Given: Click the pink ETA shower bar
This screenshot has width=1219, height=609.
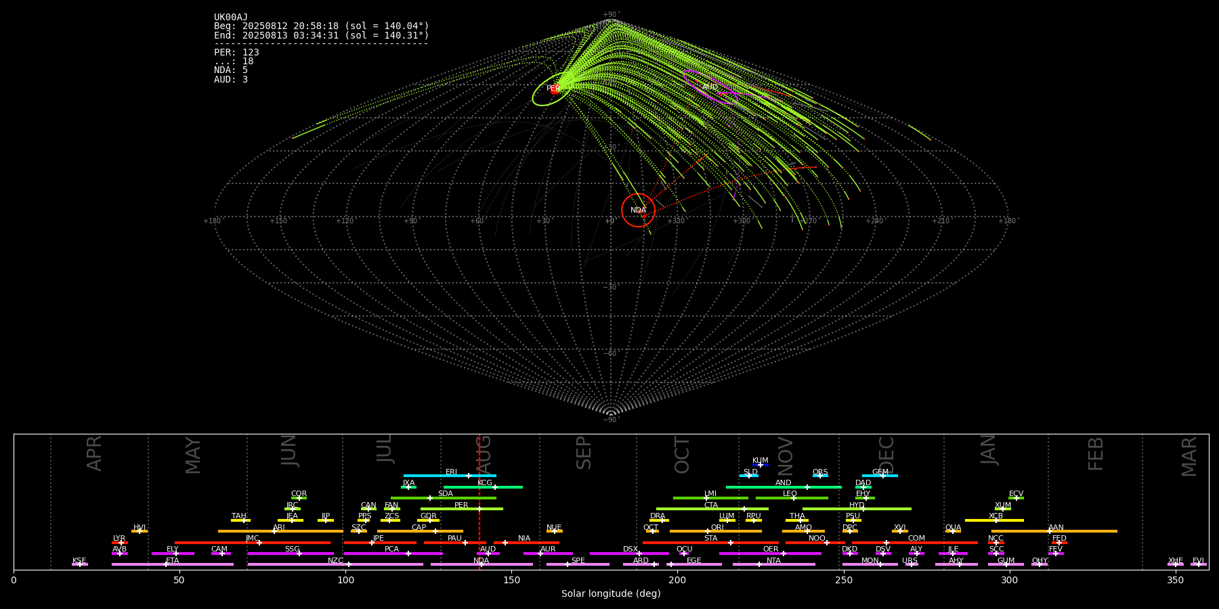Looking at the screenshot, I should (173, 564).
